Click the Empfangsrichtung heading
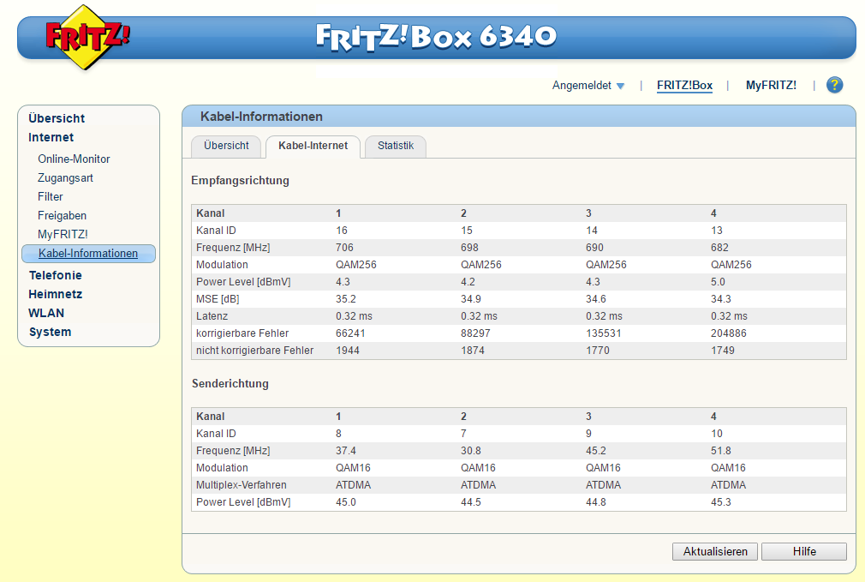 click(x=240, y=181)
